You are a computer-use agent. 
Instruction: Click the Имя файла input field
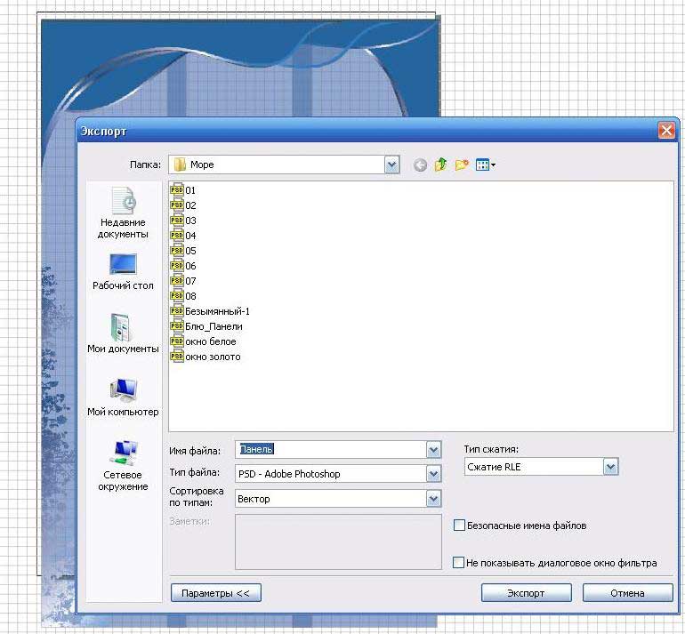[x=331, y=449]
